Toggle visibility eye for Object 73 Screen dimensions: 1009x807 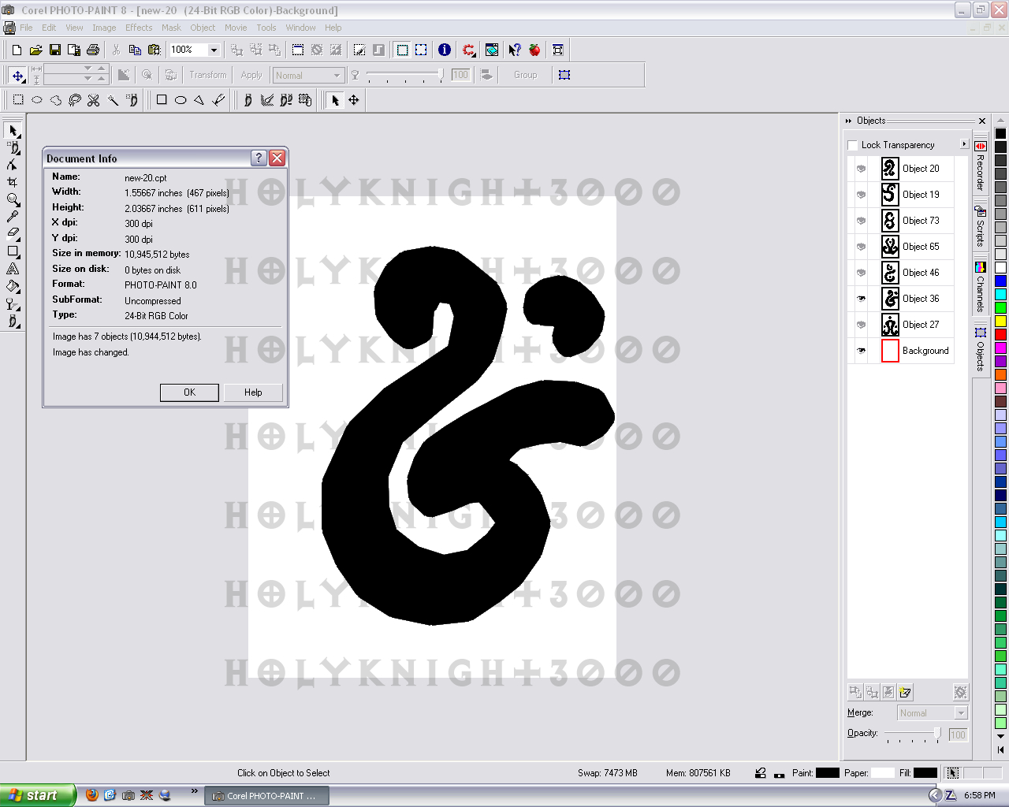pos(861,221)
